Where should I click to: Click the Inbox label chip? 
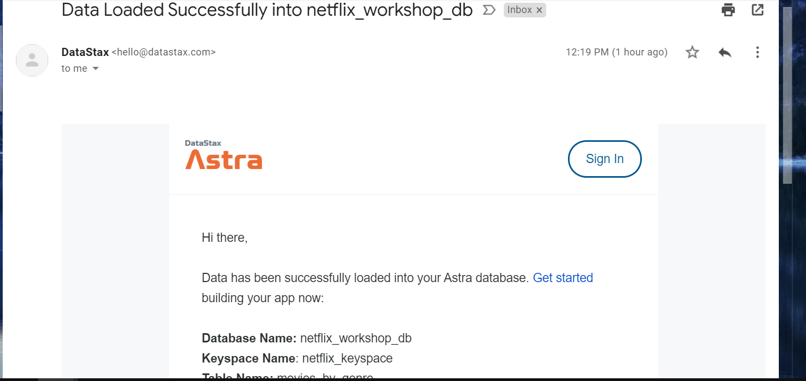tap(521, 9)
